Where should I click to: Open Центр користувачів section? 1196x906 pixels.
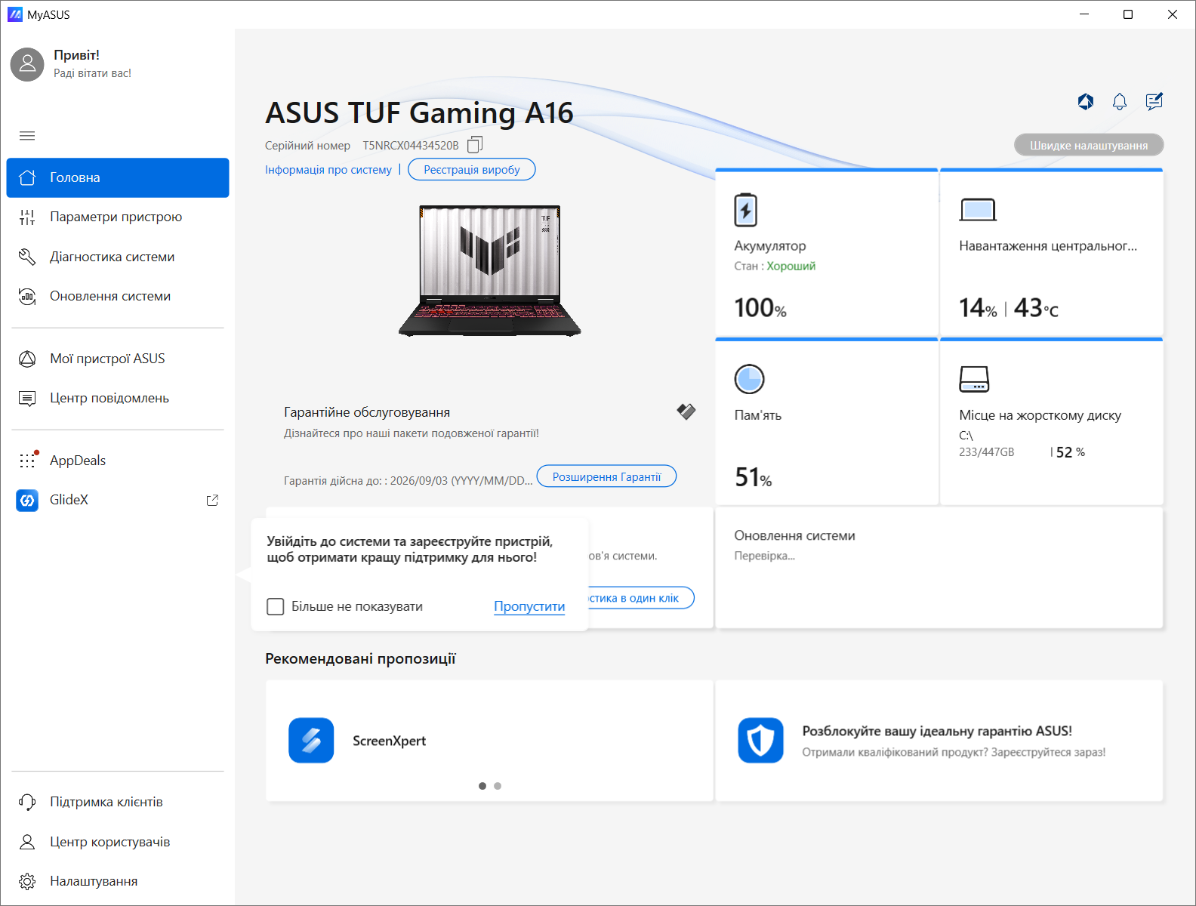[x=118, y=842]
